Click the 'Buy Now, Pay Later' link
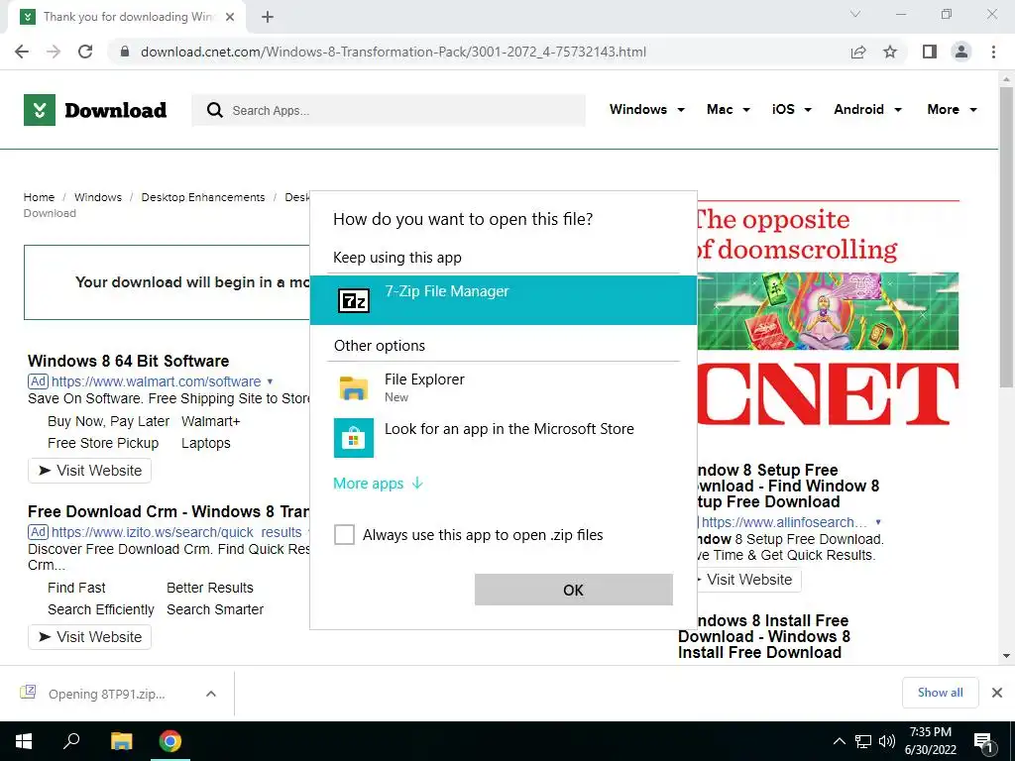Screen dimensions: 1015x761 (x=108, y=421)
